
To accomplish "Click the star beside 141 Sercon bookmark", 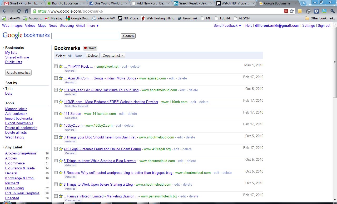I will 61,114.
